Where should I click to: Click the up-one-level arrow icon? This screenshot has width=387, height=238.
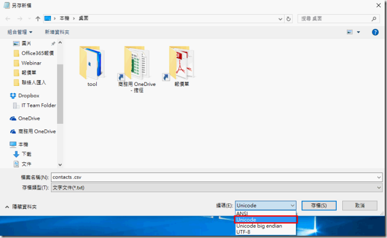pyautogui.click(x=38, y=19)
